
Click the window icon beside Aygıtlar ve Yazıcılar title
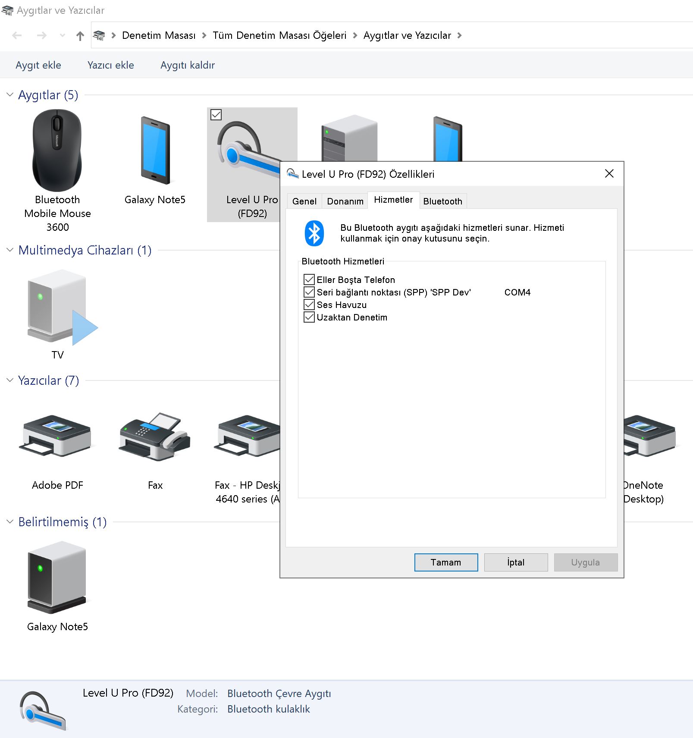pyautogui.click(x=7, y=10)
